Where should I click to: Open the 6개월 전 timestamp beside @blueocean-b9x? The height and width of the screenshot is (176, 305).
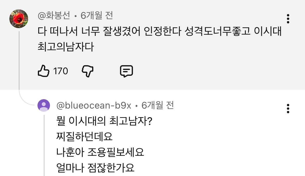tap(157, 105)
